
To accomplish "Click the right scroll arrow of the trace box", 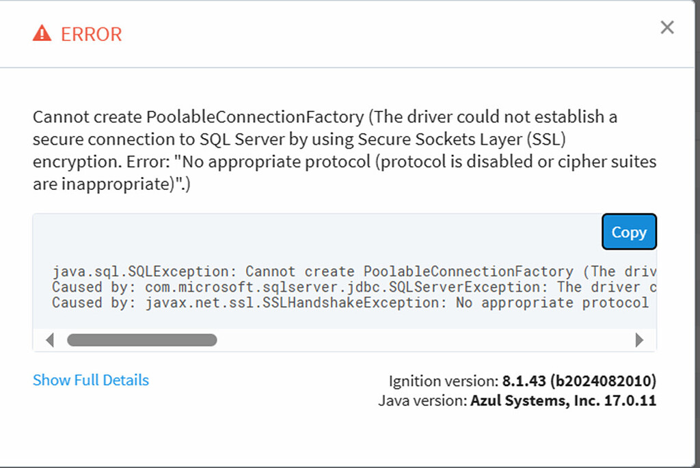I will [x=639, y=340].
